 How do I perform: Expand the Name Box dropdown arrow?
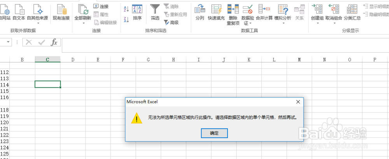[x=8, y=42]
